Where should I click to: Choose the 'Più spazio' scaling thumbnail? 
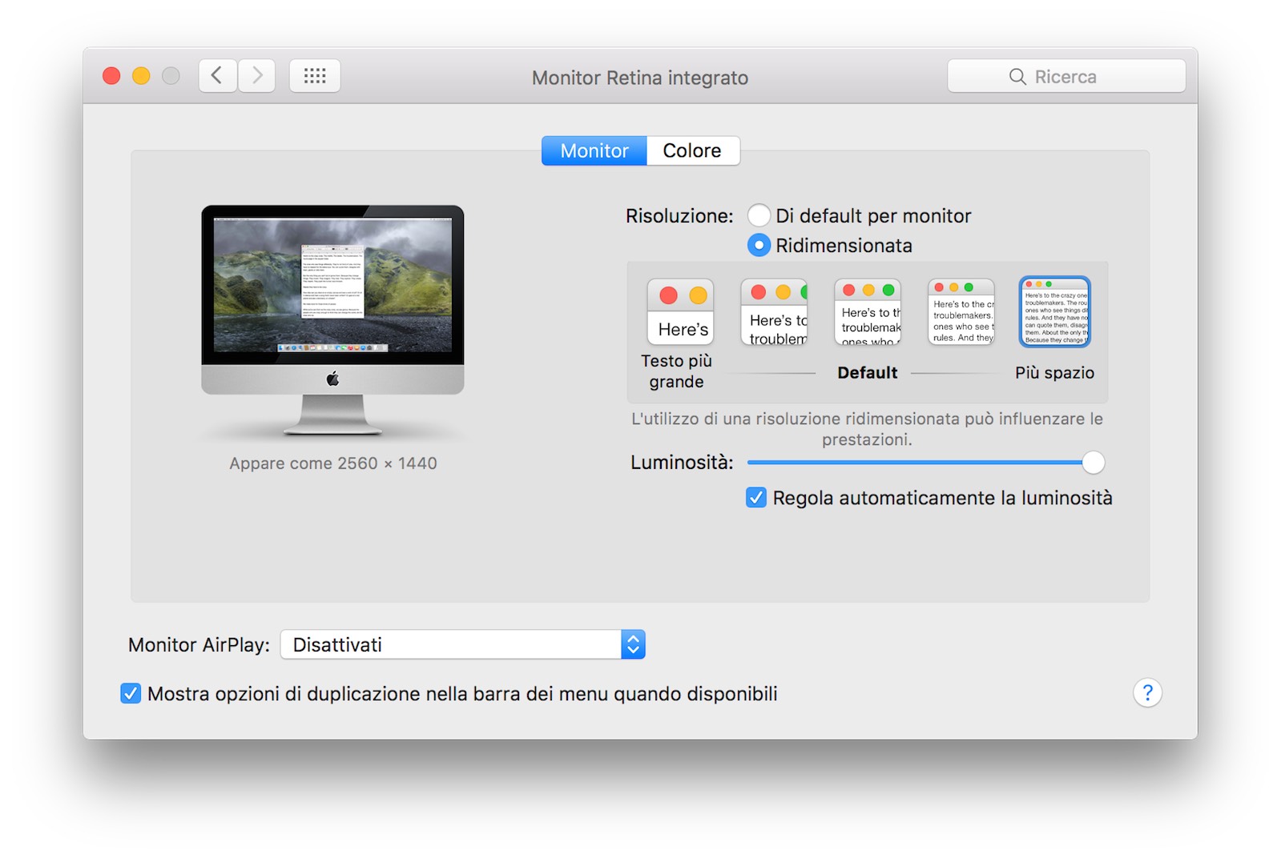(x=1054, y=311)
